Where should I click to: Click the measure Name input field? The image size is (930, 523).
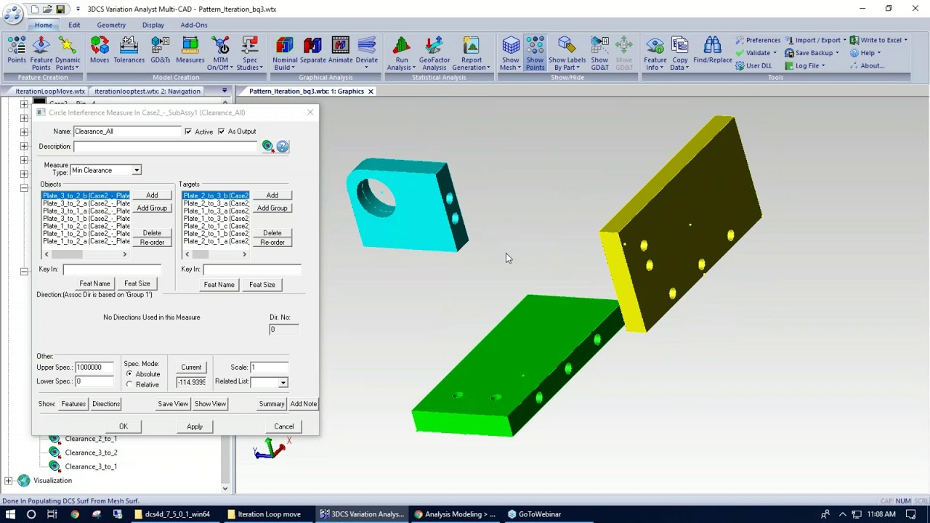[127, 131]
